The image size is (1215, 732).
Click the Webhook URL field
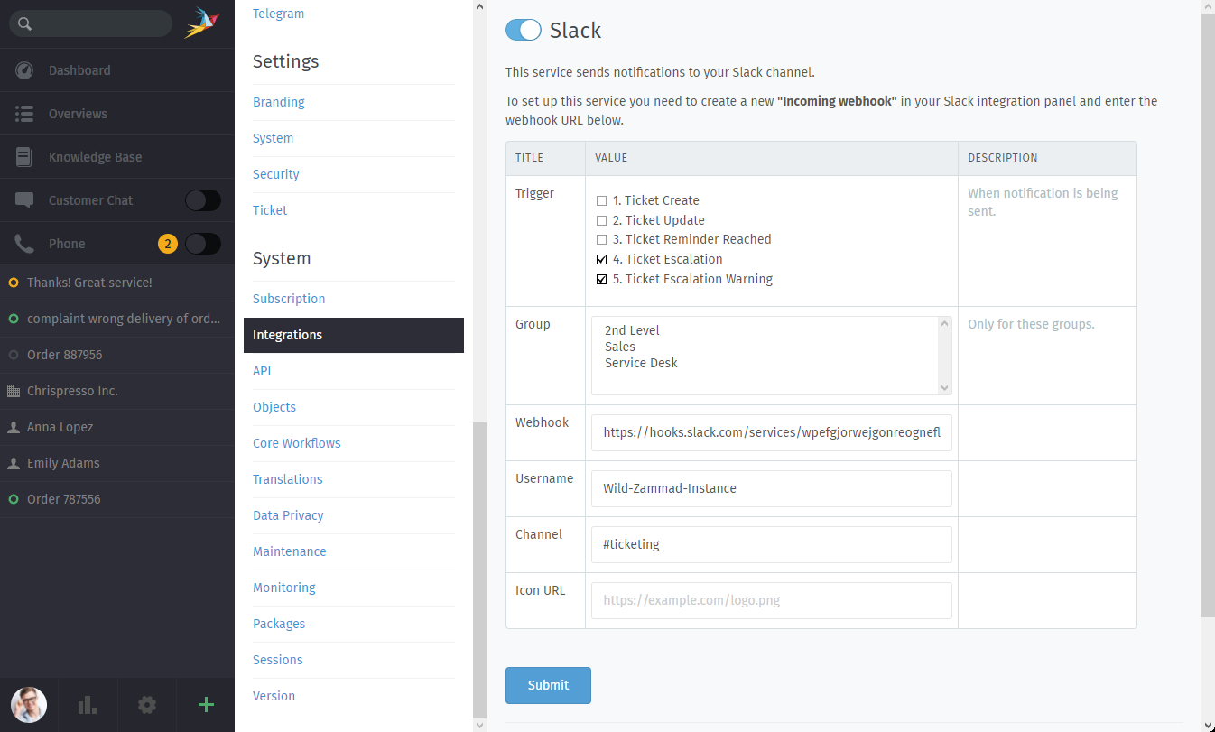tap(772, 432)
